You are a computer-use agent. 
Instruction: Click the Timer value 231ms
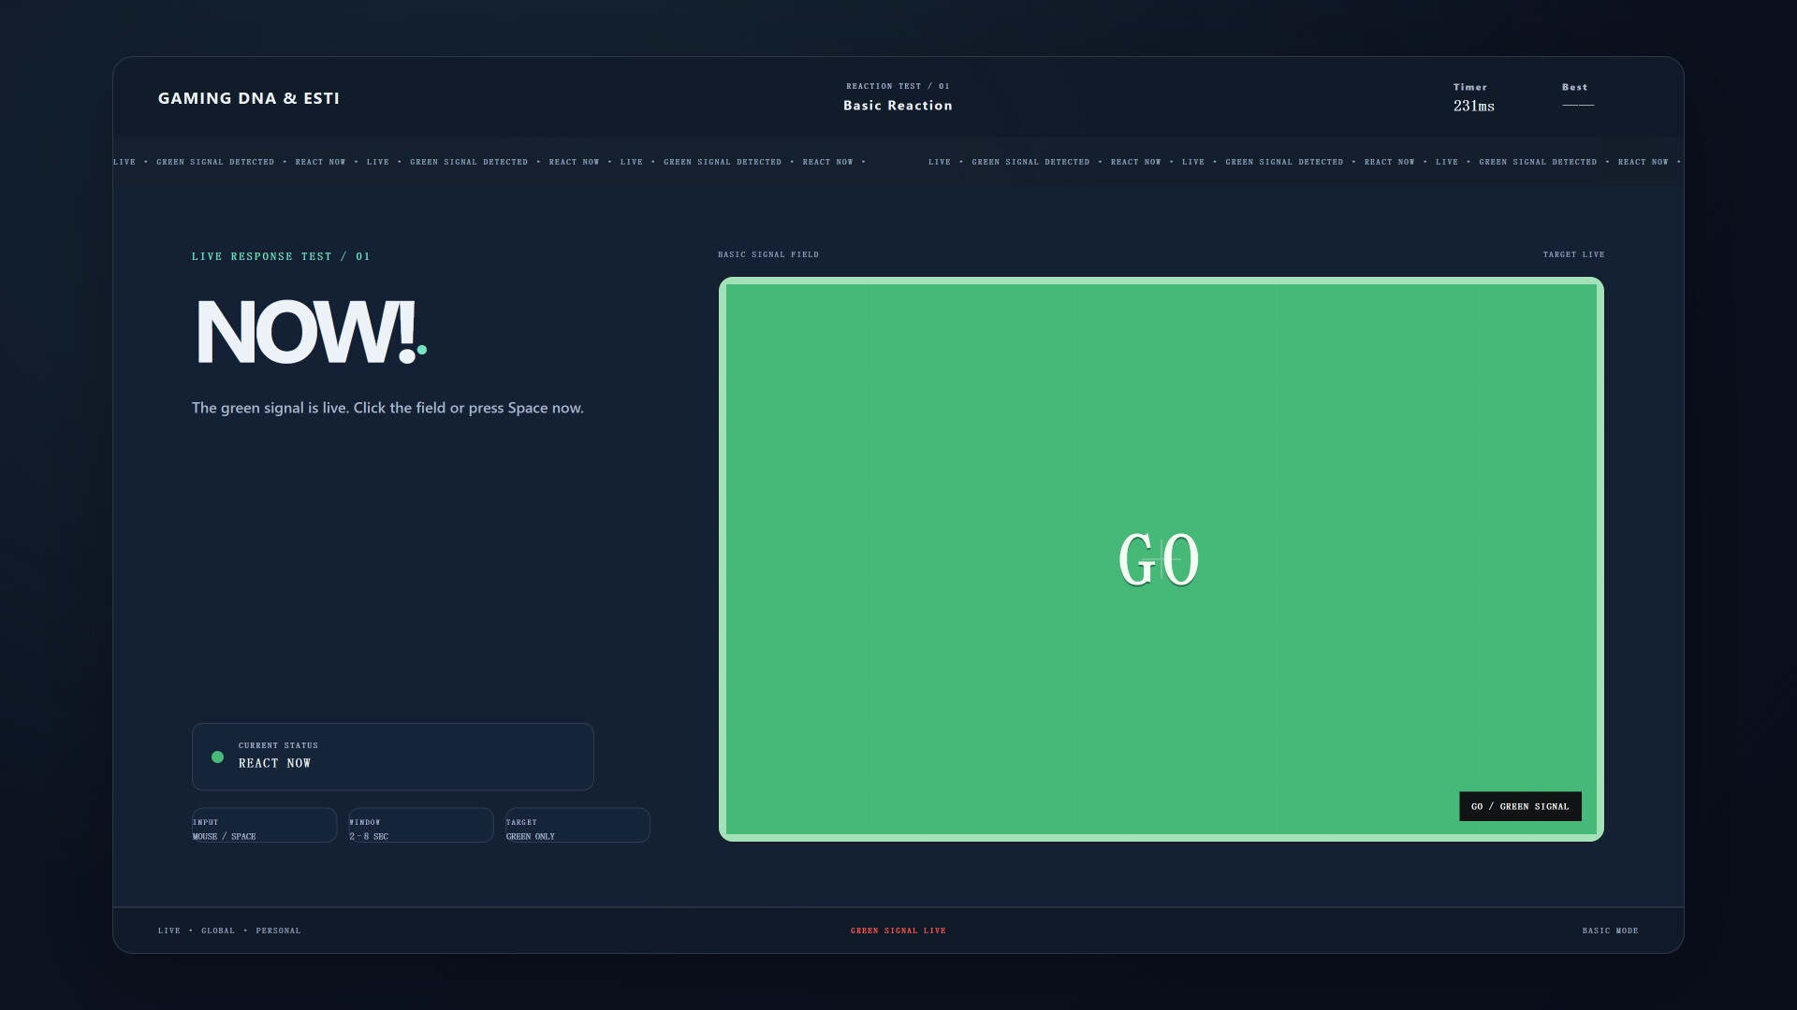point(1474,107)
